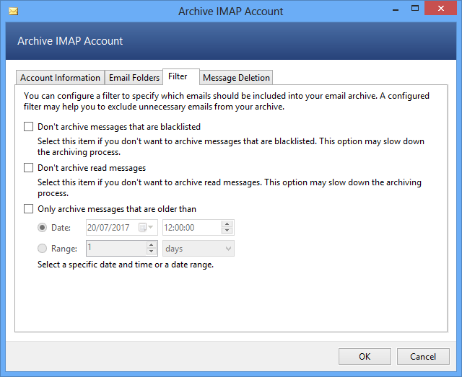This screenshot has width=462, height=377.
Task: Toggle Don't archive read messages checkbox
Action: pyautogui.click(x=29, y=168)
